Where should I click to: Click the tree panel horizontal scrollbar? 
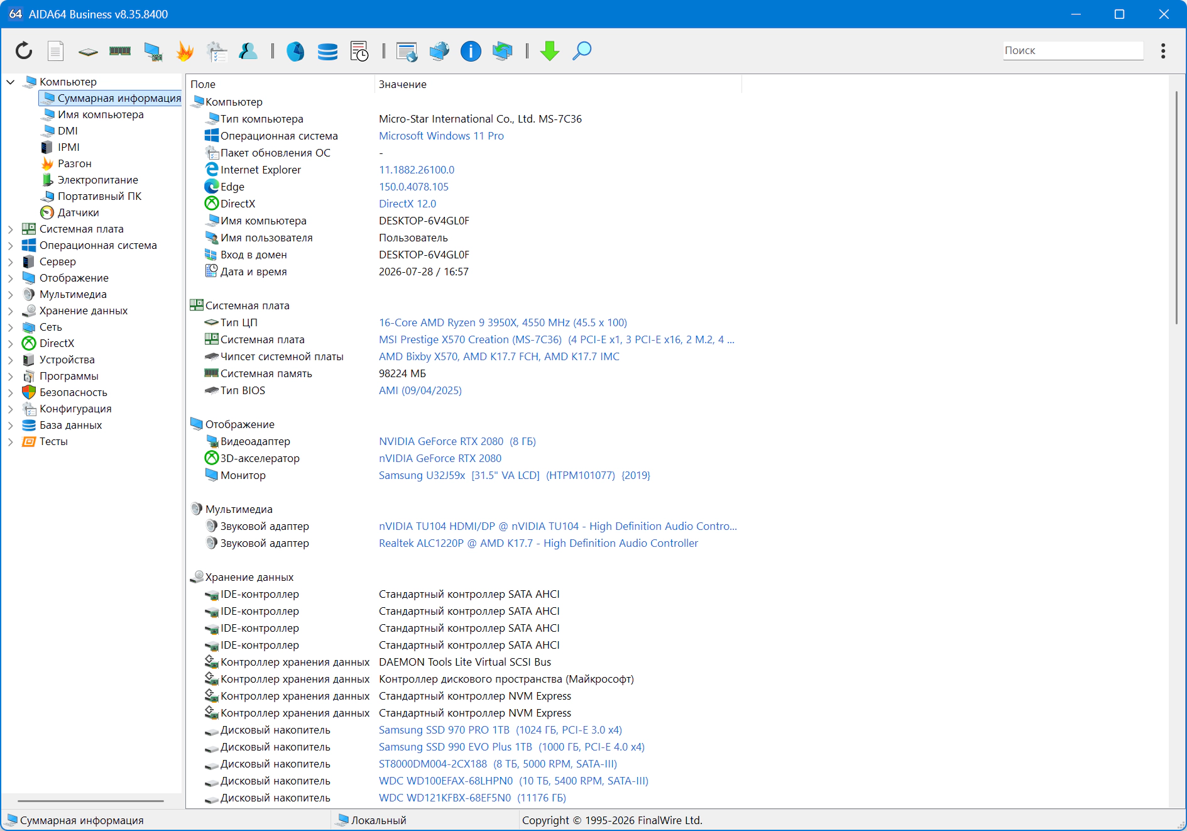click(x=90, y=801)
